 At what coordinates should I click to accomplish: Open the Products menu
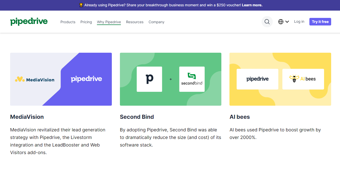(x=68, y=22)
